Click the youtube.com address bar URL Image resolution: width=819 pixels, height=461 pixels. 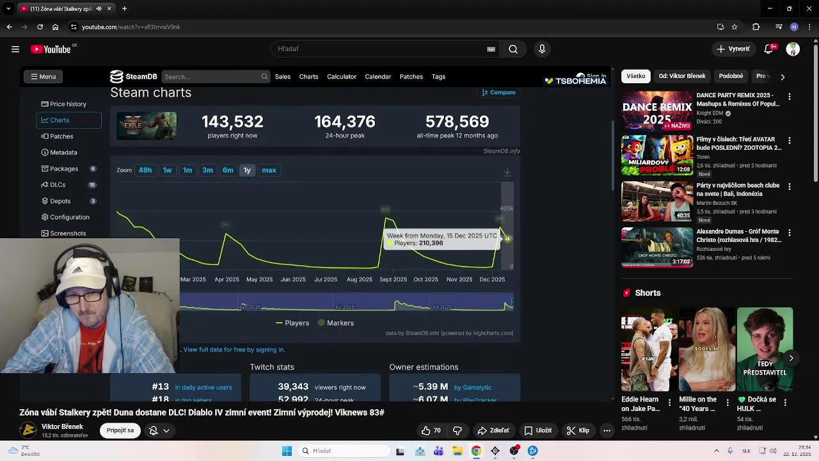coord(131,27)
